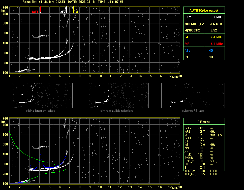The image size is (244, 190).
Task: Select the hmF2 242 km row
Action: pos(200,128)
